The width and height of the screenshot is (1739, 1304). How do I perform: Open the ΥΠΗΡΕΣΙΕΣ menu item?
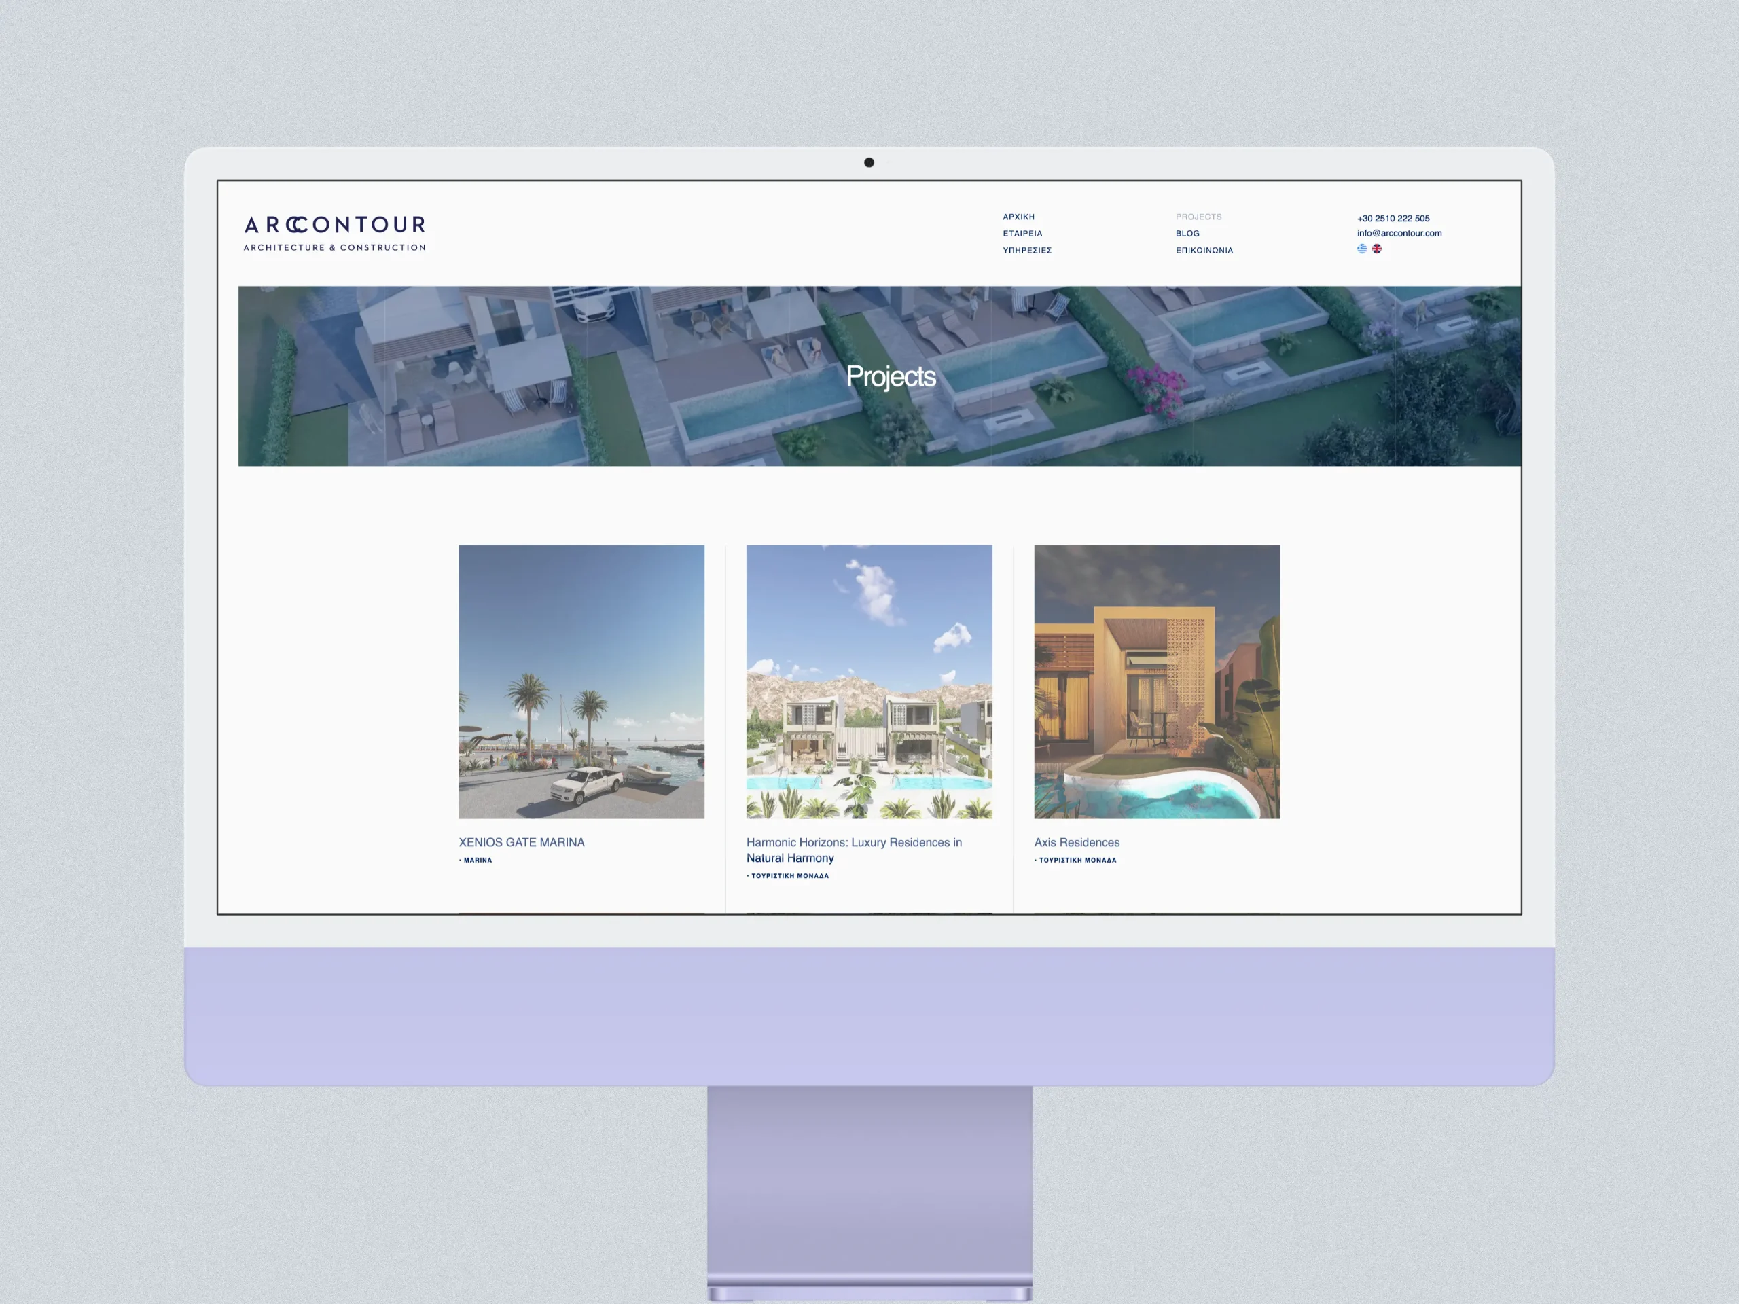1026,250
